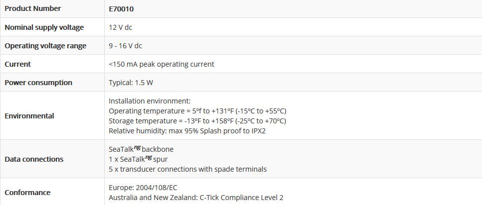
Task: Click the Conformance row label
Action: [27, 193]
